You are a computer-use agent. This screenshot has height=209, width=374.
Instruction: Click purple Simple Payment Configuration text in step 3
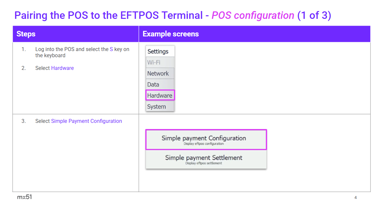(x=86, y=121)
